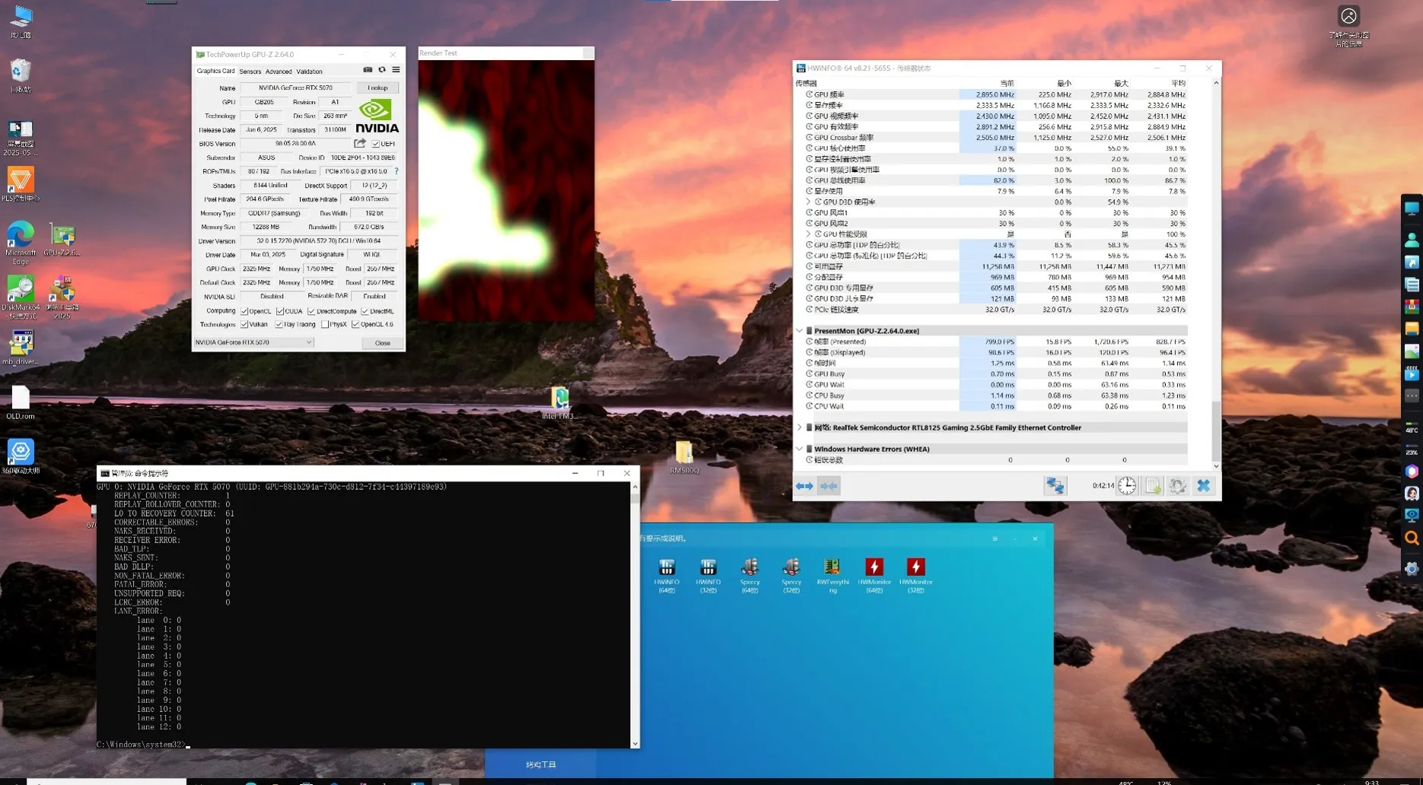The width and height of the screenshot is (1423, 785).
Task: Click the GPU-Z Close button
Action: 382,343
